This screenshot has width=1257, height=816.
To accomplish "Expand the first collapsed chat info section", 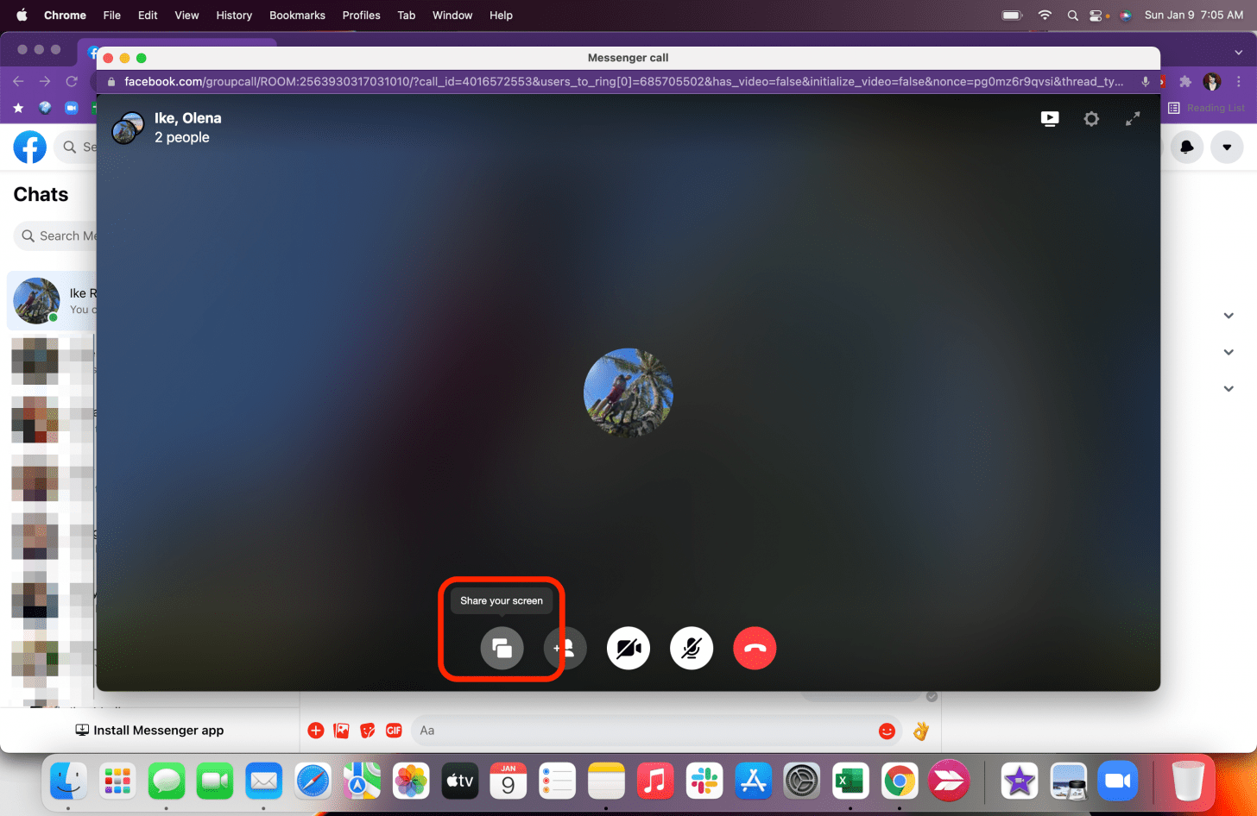I will (x=1229, y=316).
